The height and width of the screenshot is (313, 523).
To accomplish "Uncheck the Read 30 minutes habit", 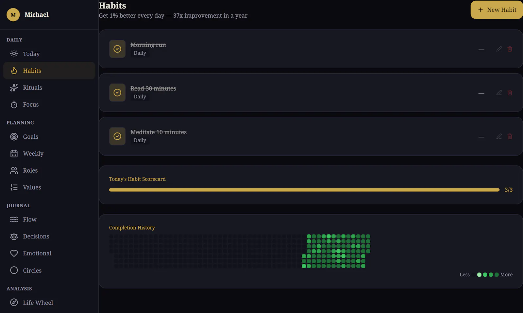I will point(117,93).
